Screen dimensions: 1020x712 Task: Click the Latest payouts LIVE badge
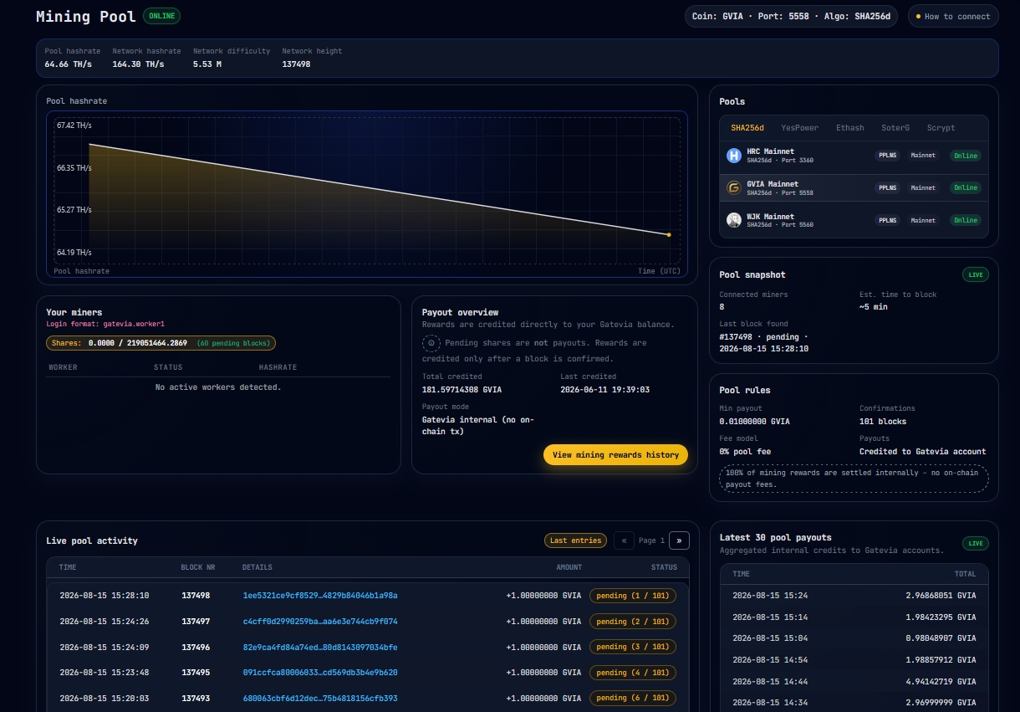pos(976,543)
